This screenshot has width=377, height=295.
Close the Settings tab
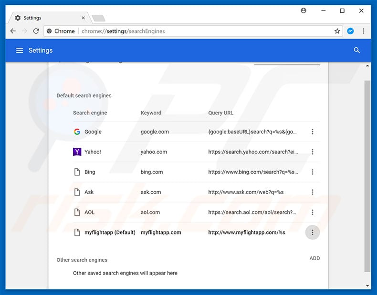tap(83, 18)
